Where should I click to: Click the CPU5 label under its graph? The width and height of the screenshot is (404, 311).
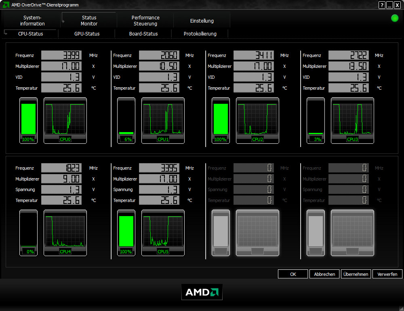coord(163,252)
